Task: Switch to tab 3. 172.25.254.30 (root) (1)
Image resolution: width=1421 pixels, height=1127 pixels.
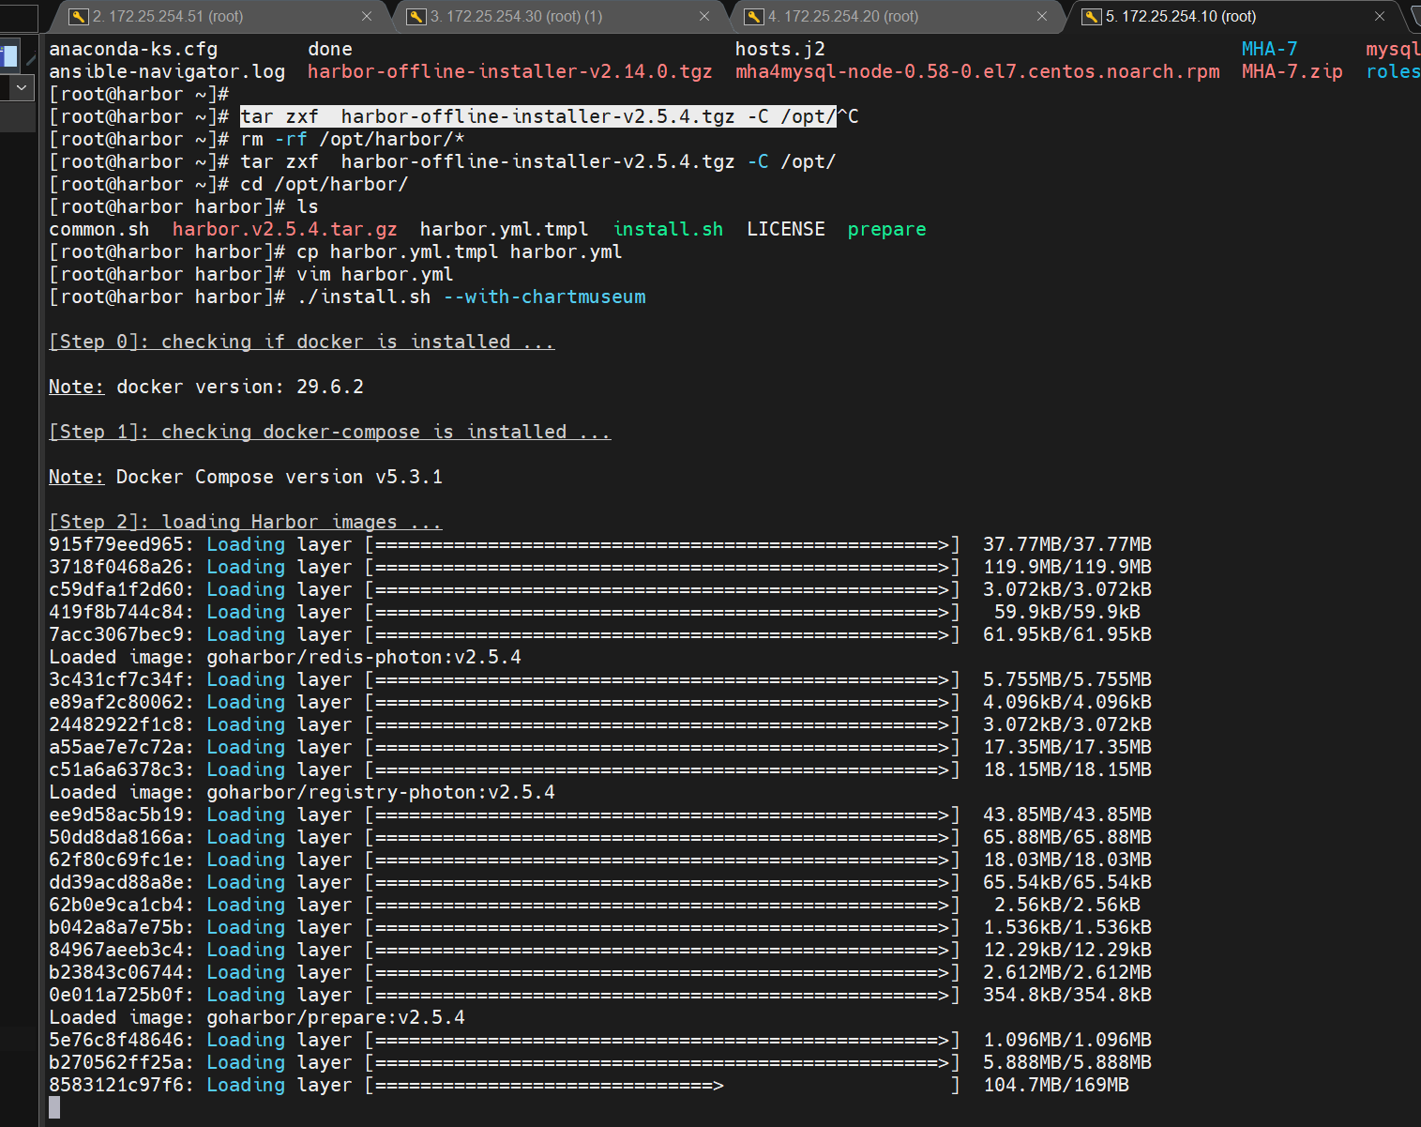Action: [x=558, y=16]
